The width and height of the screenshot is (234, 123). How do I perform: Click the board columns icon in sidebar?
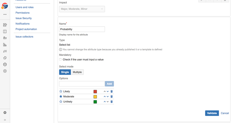(5, 31)
